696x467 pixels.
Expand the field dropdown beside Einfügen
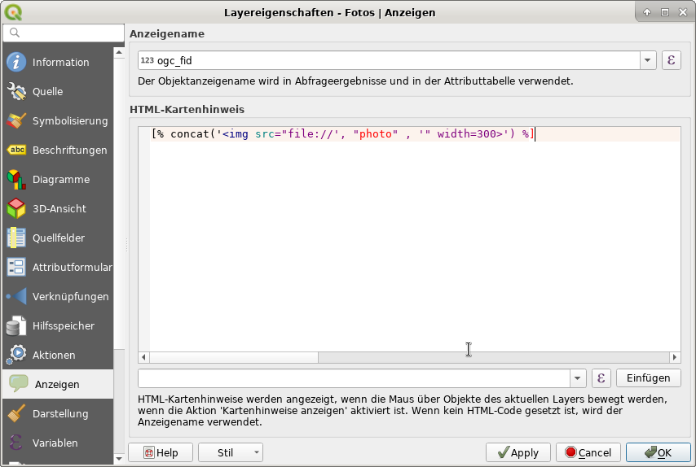point(578,378)
